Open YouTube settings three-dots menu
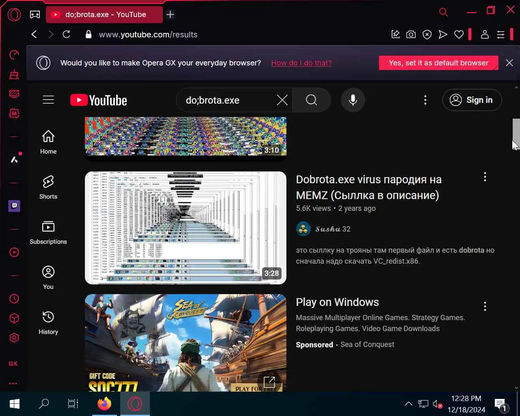This screenshot has height=416, width=520. pyautogui.click(x=425, y=100)
